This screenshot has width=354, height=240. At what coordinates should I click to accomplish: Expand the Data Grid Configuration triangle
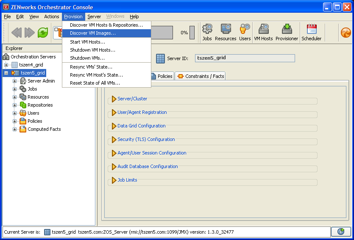pyautogui.click(x=114, y=126)
